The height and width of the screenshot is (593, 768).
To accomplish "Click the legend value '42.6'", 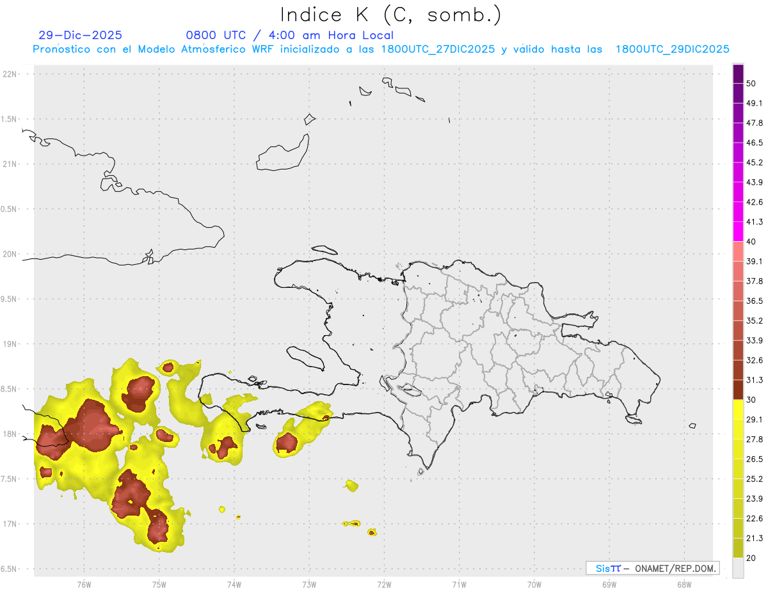I will point(755,202).
